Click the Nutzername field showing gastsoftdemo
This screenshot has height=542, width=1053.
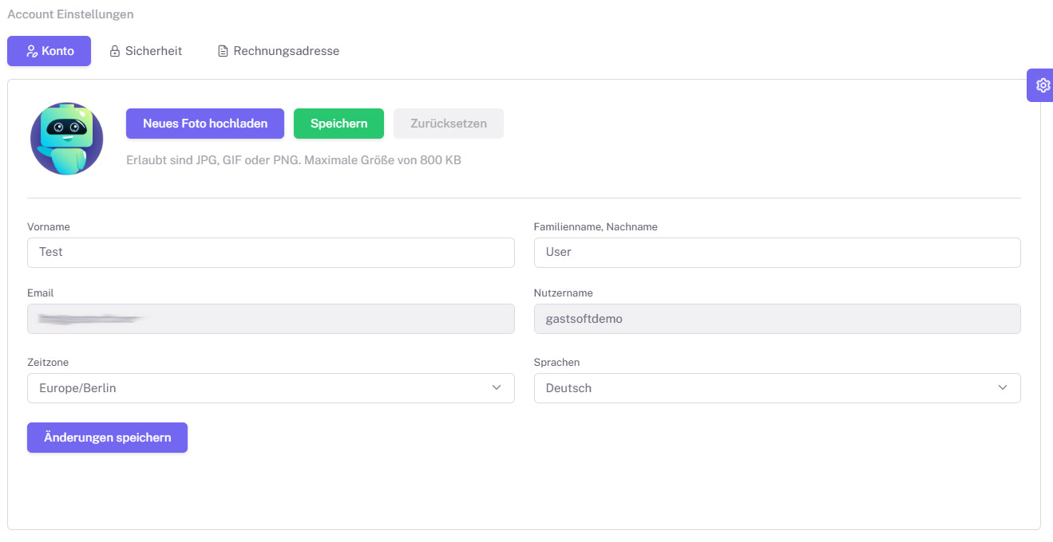point(778,319)
